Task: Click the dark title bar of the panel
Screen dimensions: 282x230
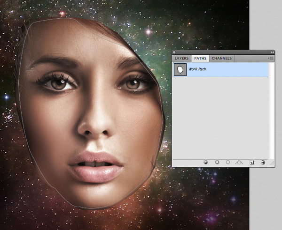Action: (223, 52)
